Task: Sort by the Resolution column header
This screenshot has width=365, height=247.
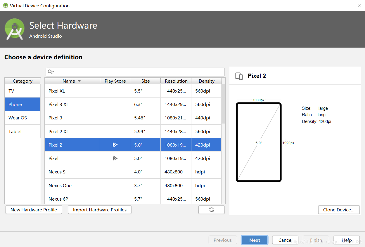Action: coord(176,81)
